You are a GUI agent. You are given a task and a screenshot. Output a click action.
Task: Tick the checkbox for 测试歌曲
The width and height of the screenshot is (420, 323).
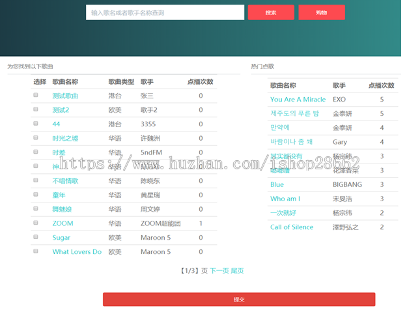tap(36, 95)
